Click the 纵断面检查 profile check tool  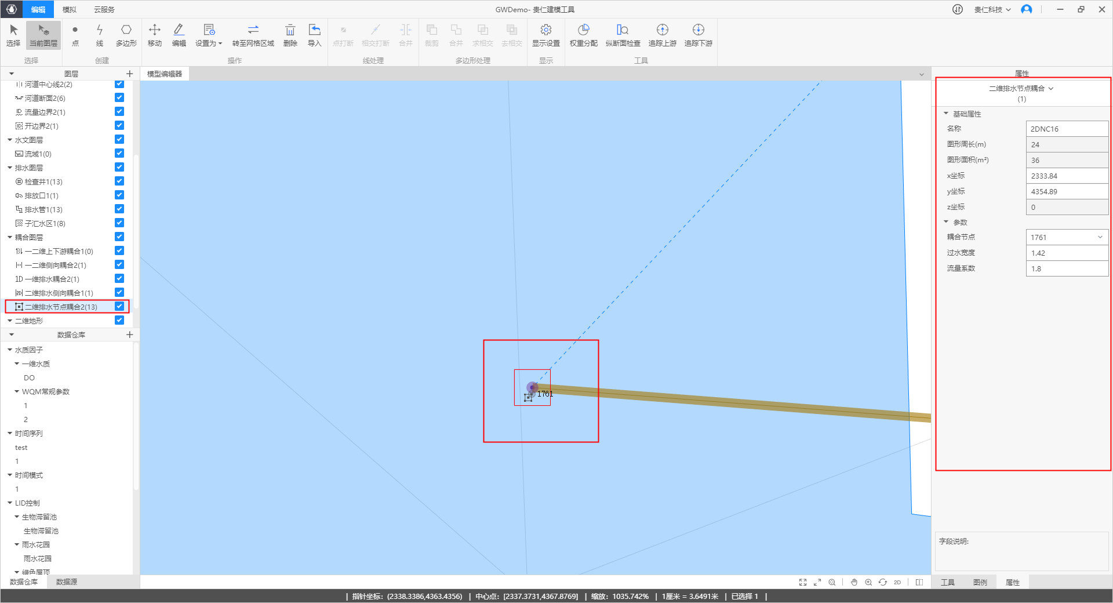(x=623, y=35)
